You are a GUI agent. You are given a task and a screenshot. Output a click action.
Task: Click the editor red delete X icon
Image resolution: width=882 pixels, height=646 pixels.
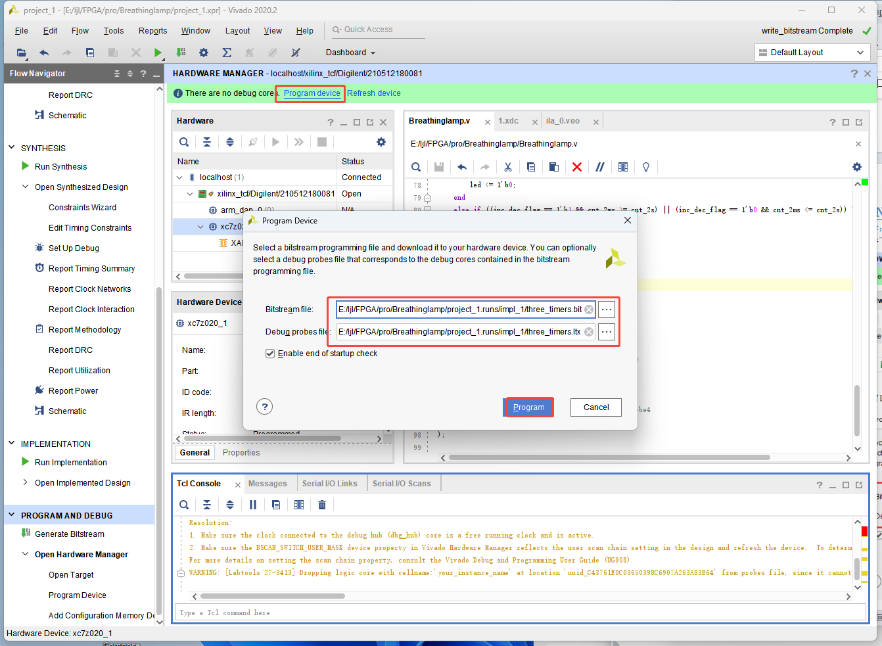pyautogui.click(x=577, y=167)
